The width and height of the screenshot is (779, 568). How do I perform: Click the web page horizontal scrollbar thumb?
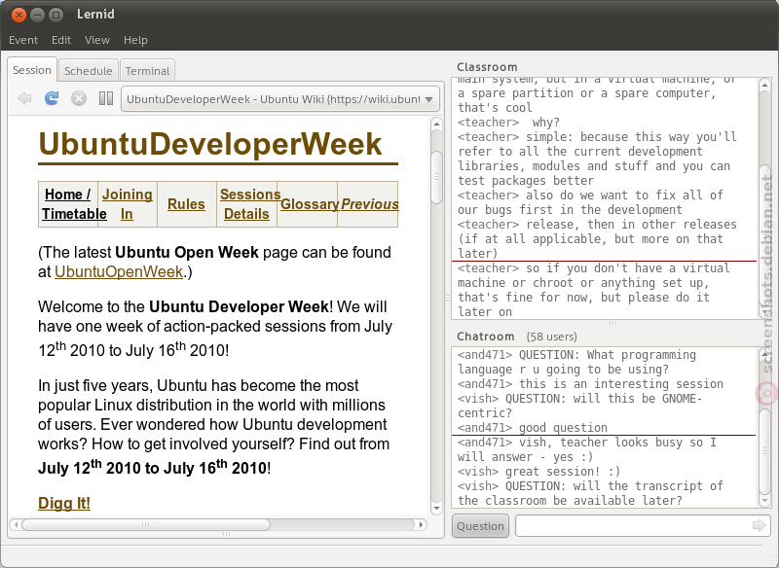click(x=145, y=524)
